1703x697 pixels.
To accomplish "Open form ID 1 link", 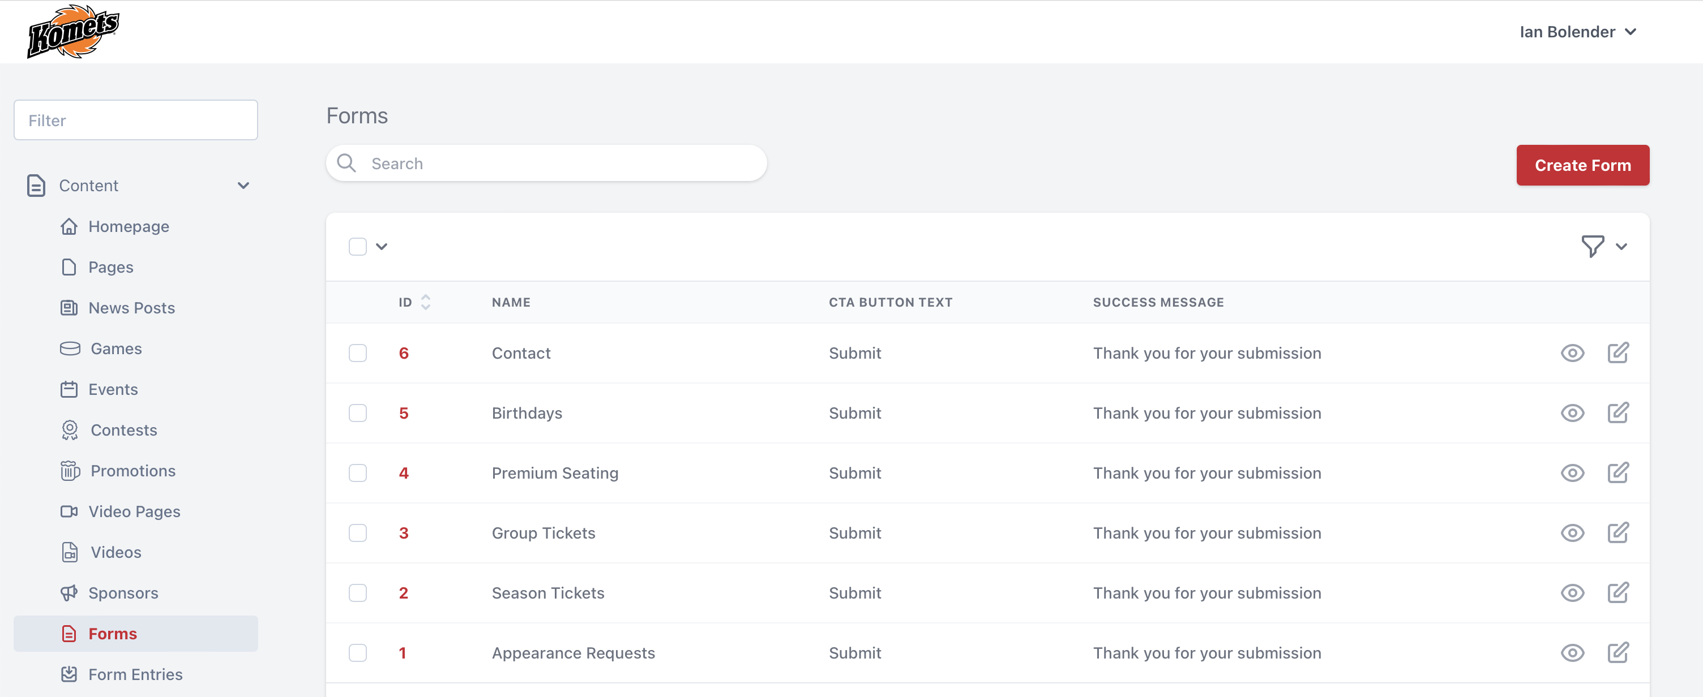I will coord(403,653).
